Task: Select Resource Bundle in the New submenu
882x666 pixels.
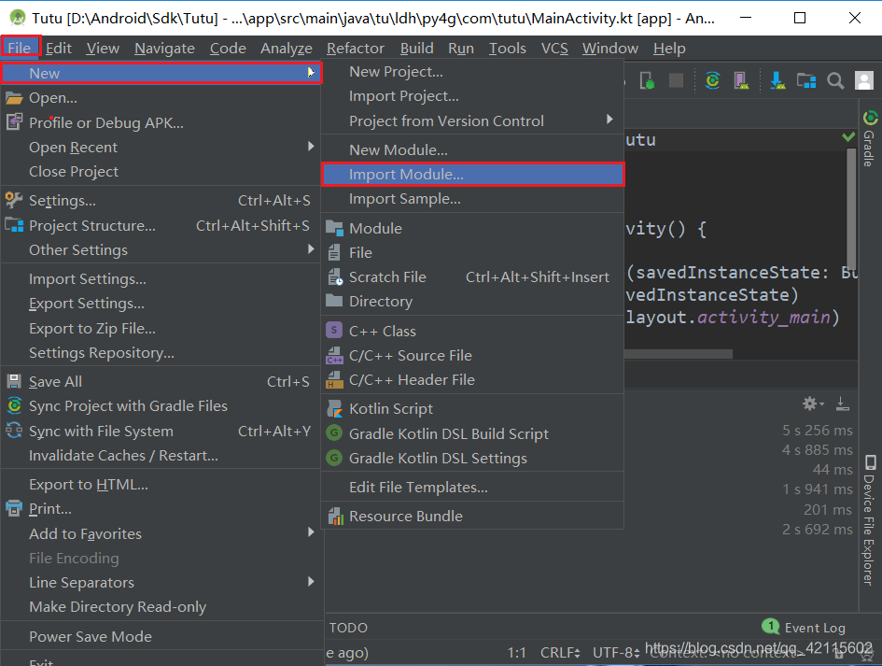Action: (472, 517)
